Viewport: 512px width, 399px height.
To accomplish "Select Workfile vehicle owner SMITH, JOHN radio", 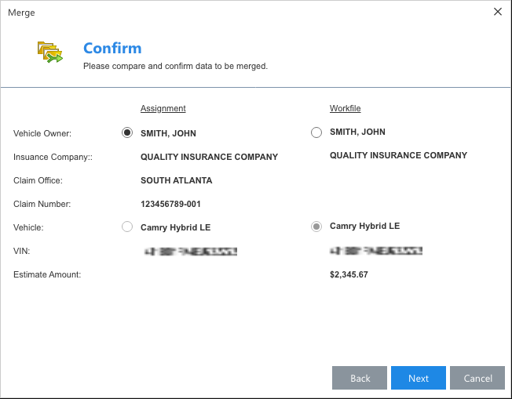I will pos(316,132).
